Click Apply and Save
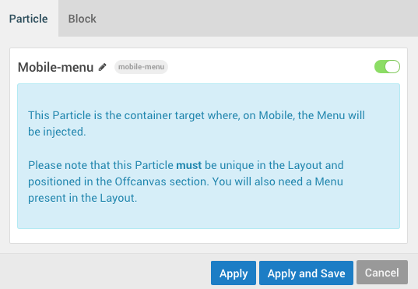This screenshot has width=418, height=289. [x=307, y=273]
